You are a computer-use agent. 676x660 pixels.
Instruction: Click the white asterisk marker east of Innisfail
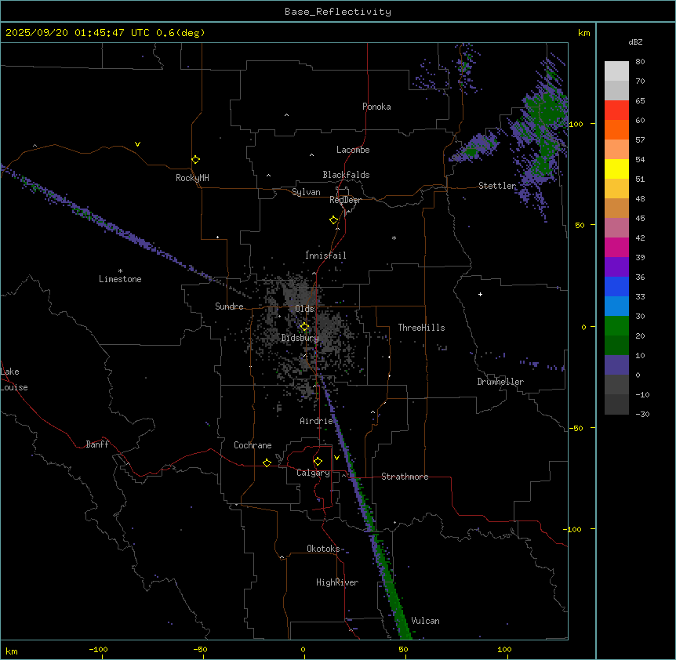tap(394, 238)
